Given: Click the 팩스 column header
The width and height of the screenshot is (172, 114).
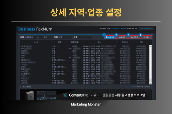Looking at the screenshot, I should pos(142,42).
